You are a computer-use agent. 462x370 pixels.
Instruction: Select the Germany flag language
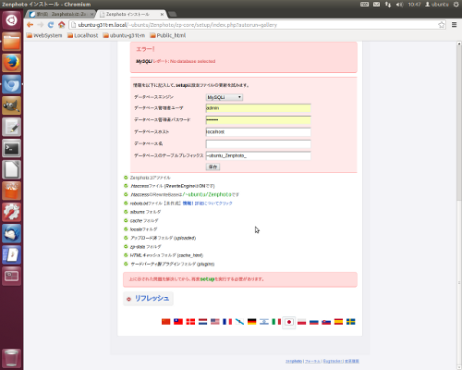[252, 322]
